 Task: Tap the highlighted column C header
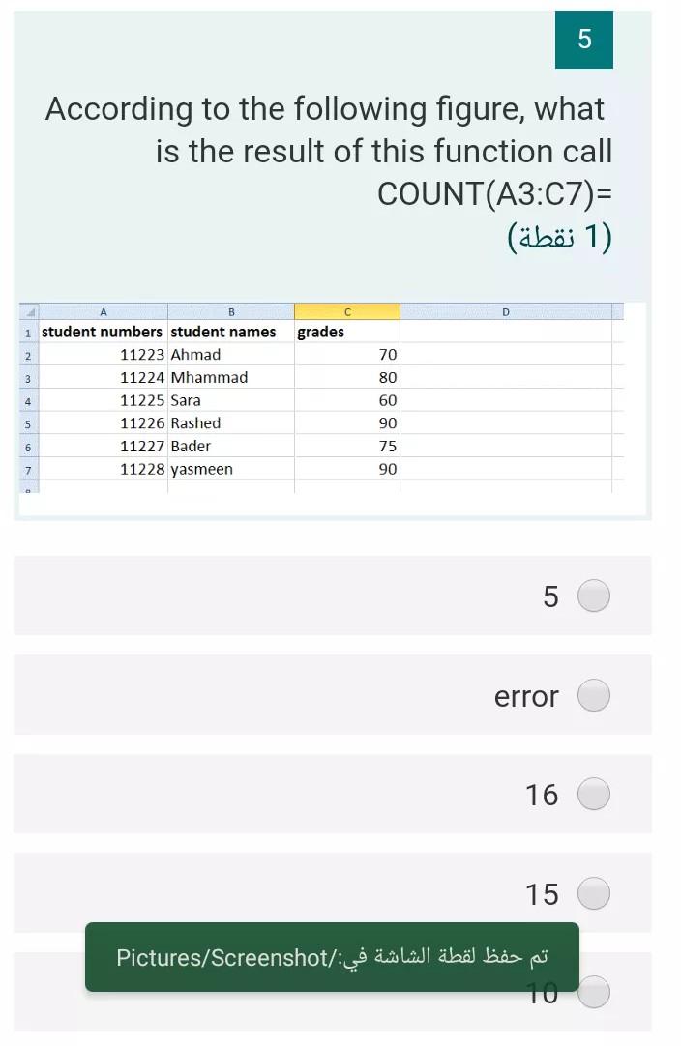point(347,311)
